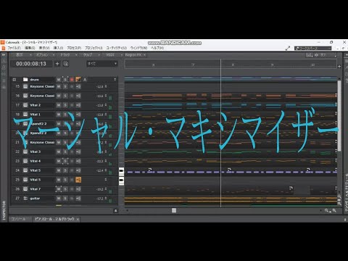Solo the Vital 4 track
Image resolution: width=348 pixels, height=261 pixels.
pyautogui.click(x=65, y=161)
